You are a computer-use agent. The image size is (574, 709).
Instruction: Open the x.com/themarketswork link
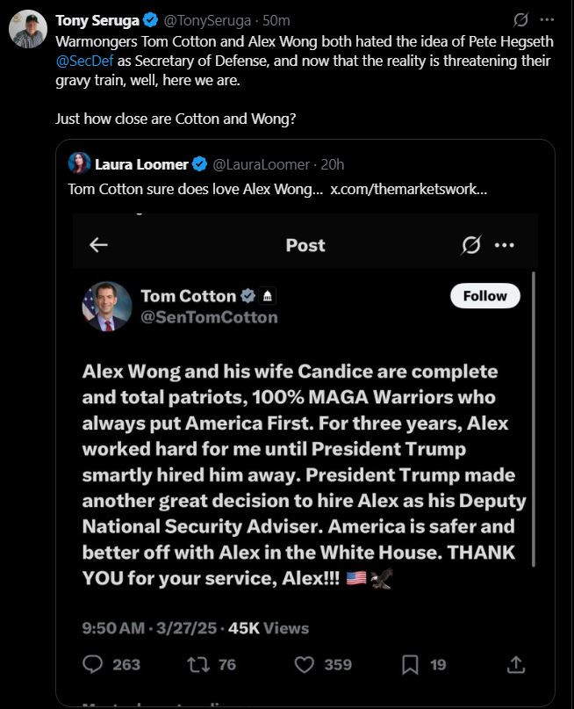pyautogui.click(x=408, y=189)
